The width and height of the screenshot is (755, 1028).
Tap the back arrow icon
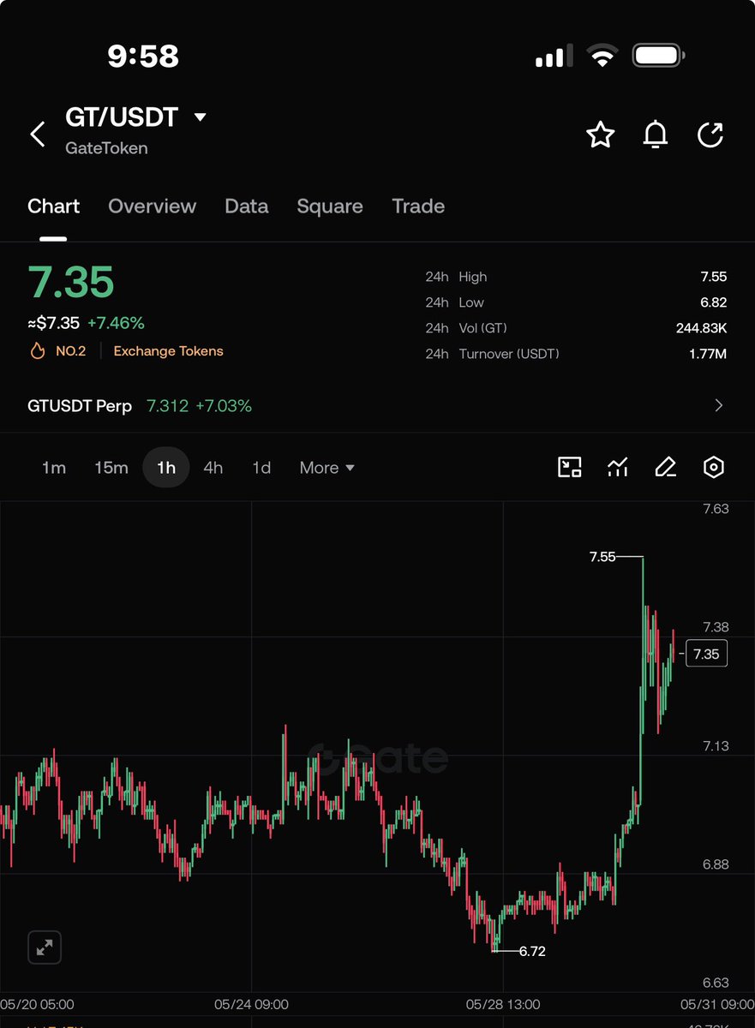tap(38, 134)
